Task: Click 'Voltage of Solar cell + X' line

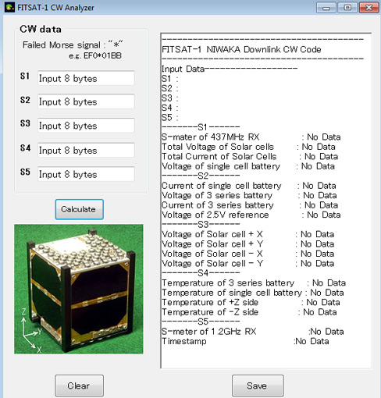Action: click(247, 234)
